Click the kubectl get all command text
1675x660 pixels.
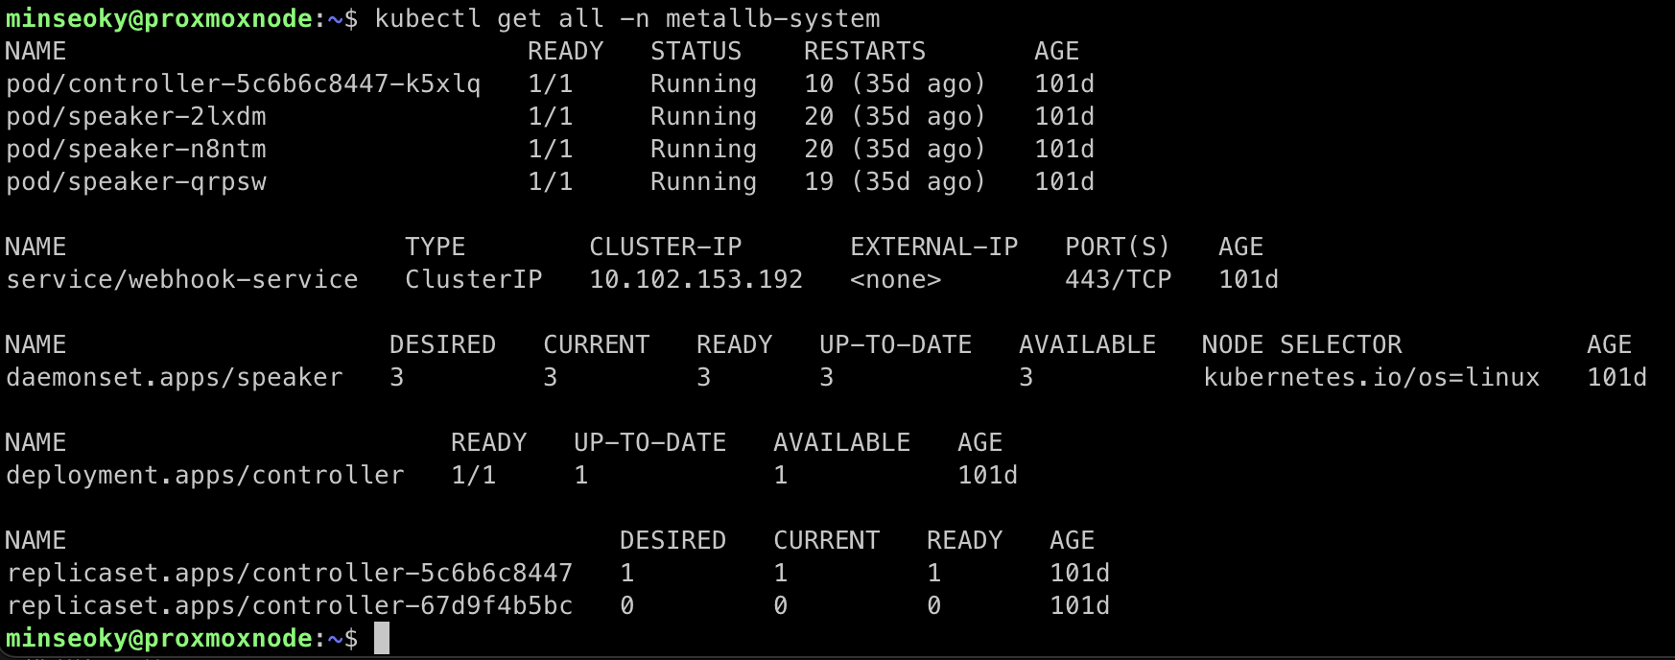626,18
